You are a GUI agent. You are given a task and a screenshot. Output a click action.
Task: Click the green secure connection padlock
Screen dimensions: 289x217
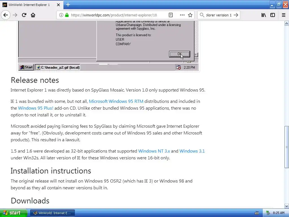click(67, 15)
